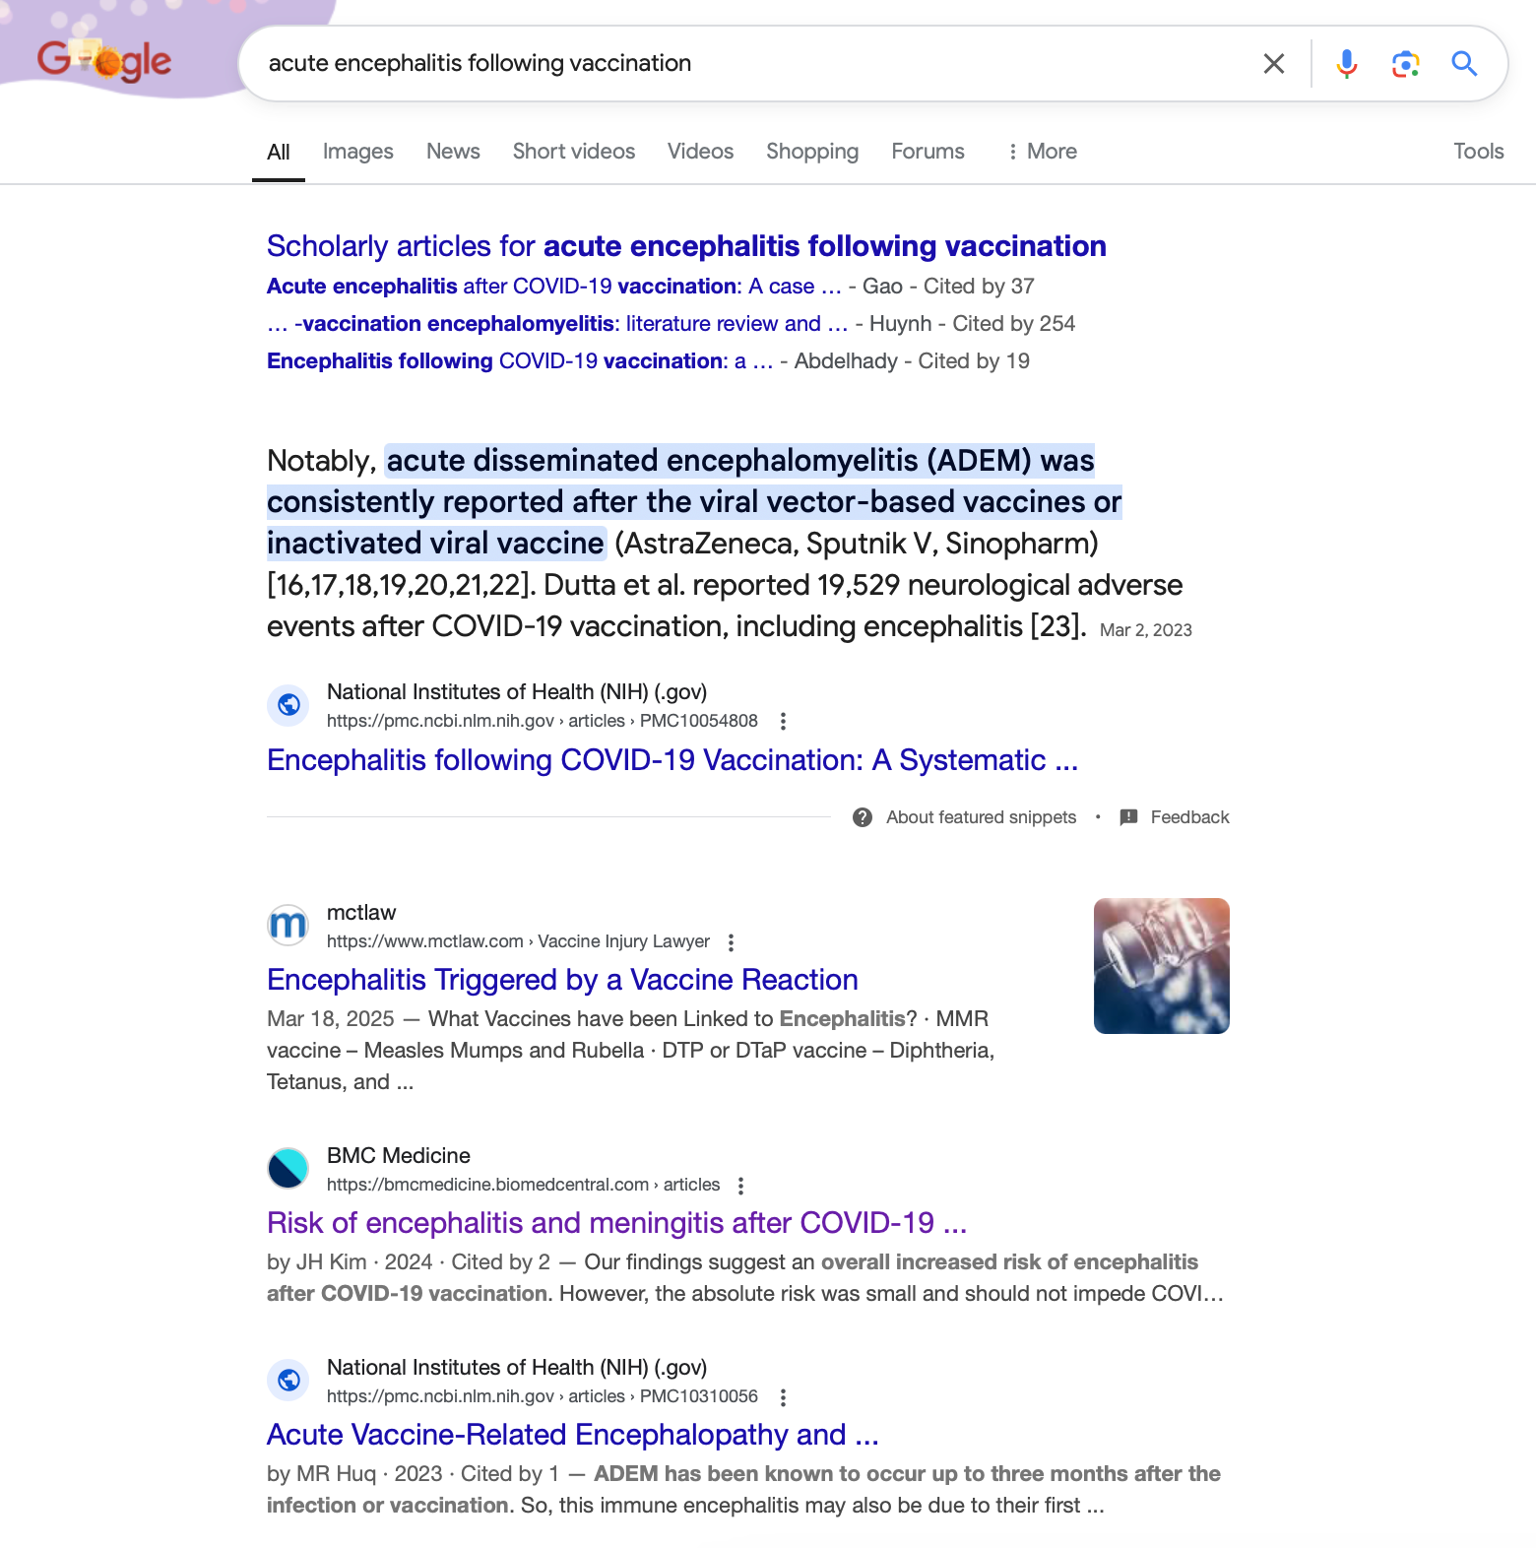Click the blue magnifying glass search icon
This screenshot has height=1548, width=1536.
coord(1464,64)
